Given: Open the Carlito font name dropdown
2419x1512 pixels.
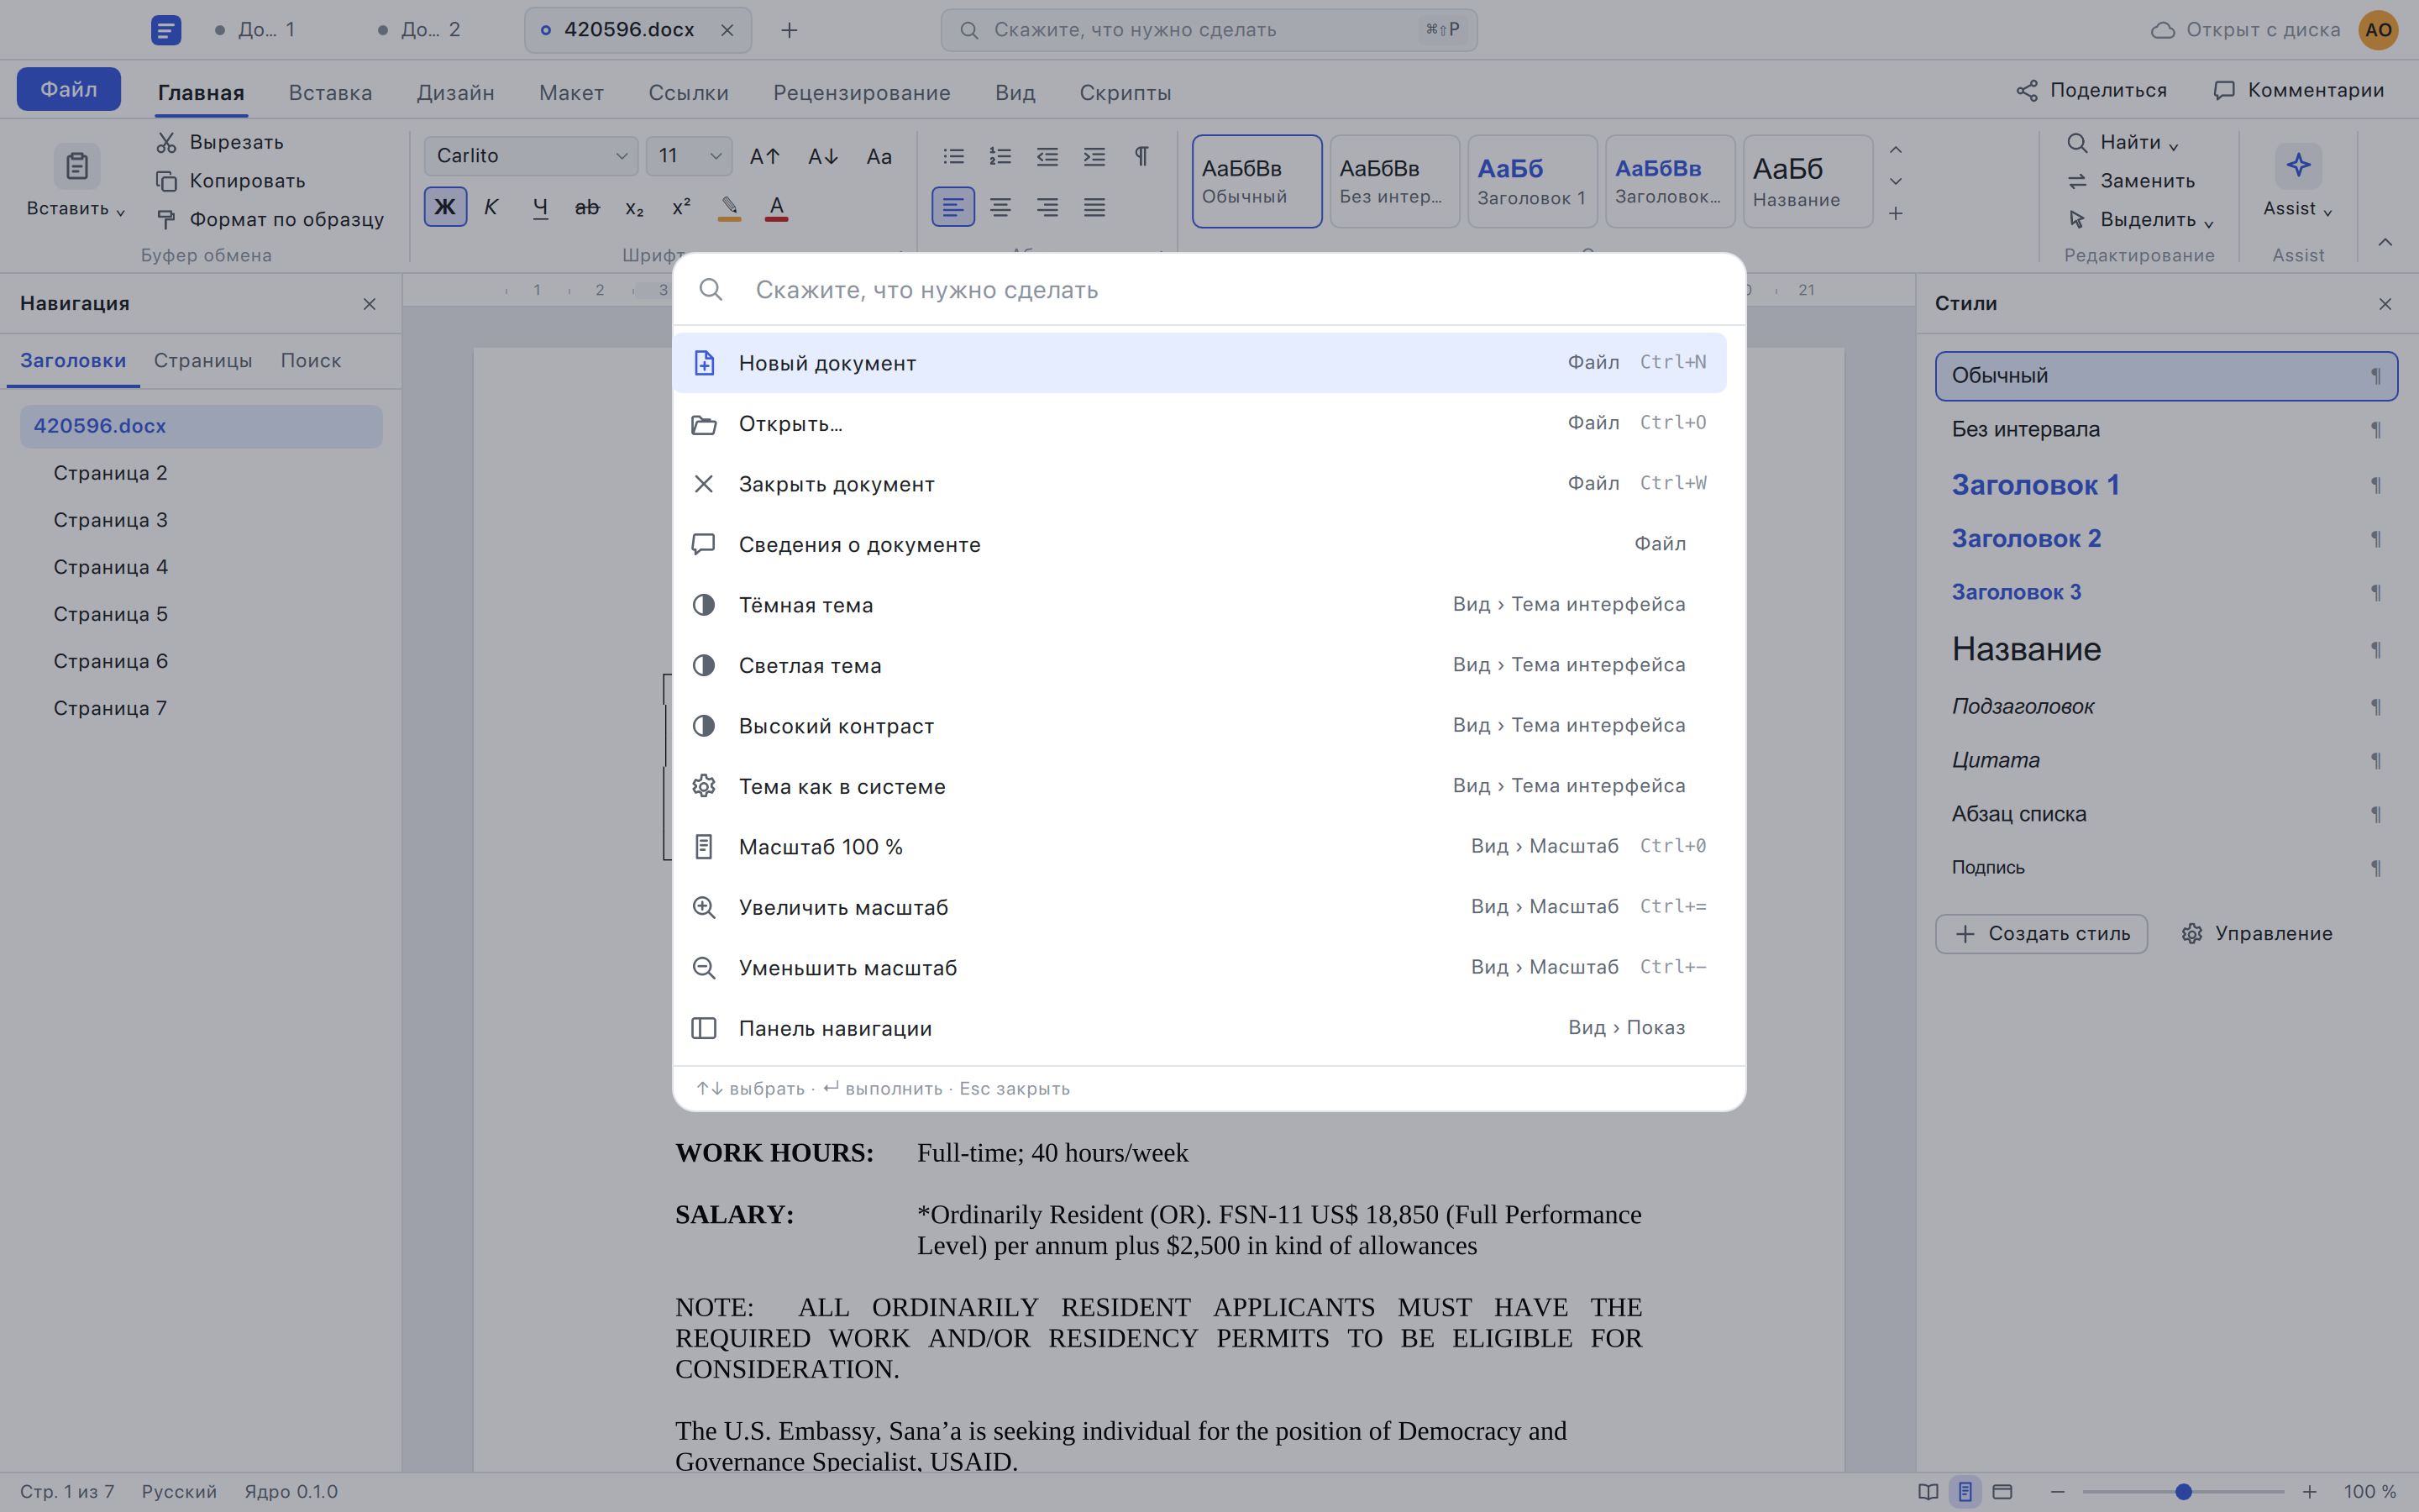Looking at the screenshot, I should [531, 156].
